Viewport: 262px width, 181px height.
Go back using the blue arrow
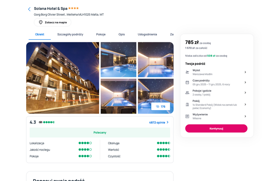click(29, 9)
